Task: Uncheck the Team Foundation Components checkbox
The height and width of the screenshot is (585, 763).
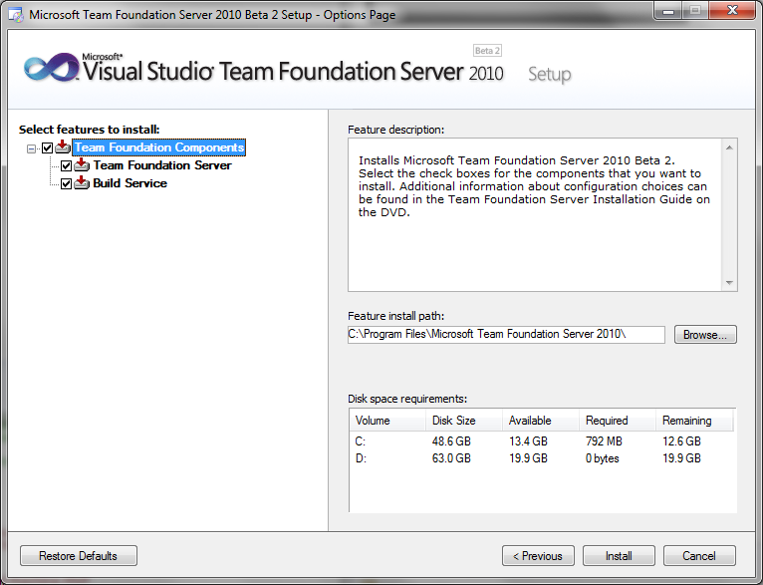Action: click(47, 147)
